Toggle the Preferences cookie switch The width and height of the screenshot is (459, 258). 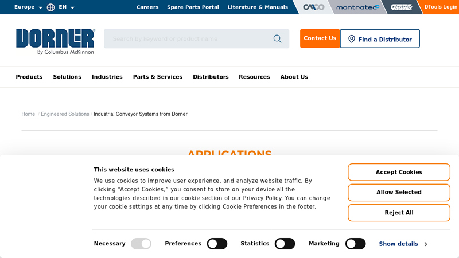tap(217, 244)
